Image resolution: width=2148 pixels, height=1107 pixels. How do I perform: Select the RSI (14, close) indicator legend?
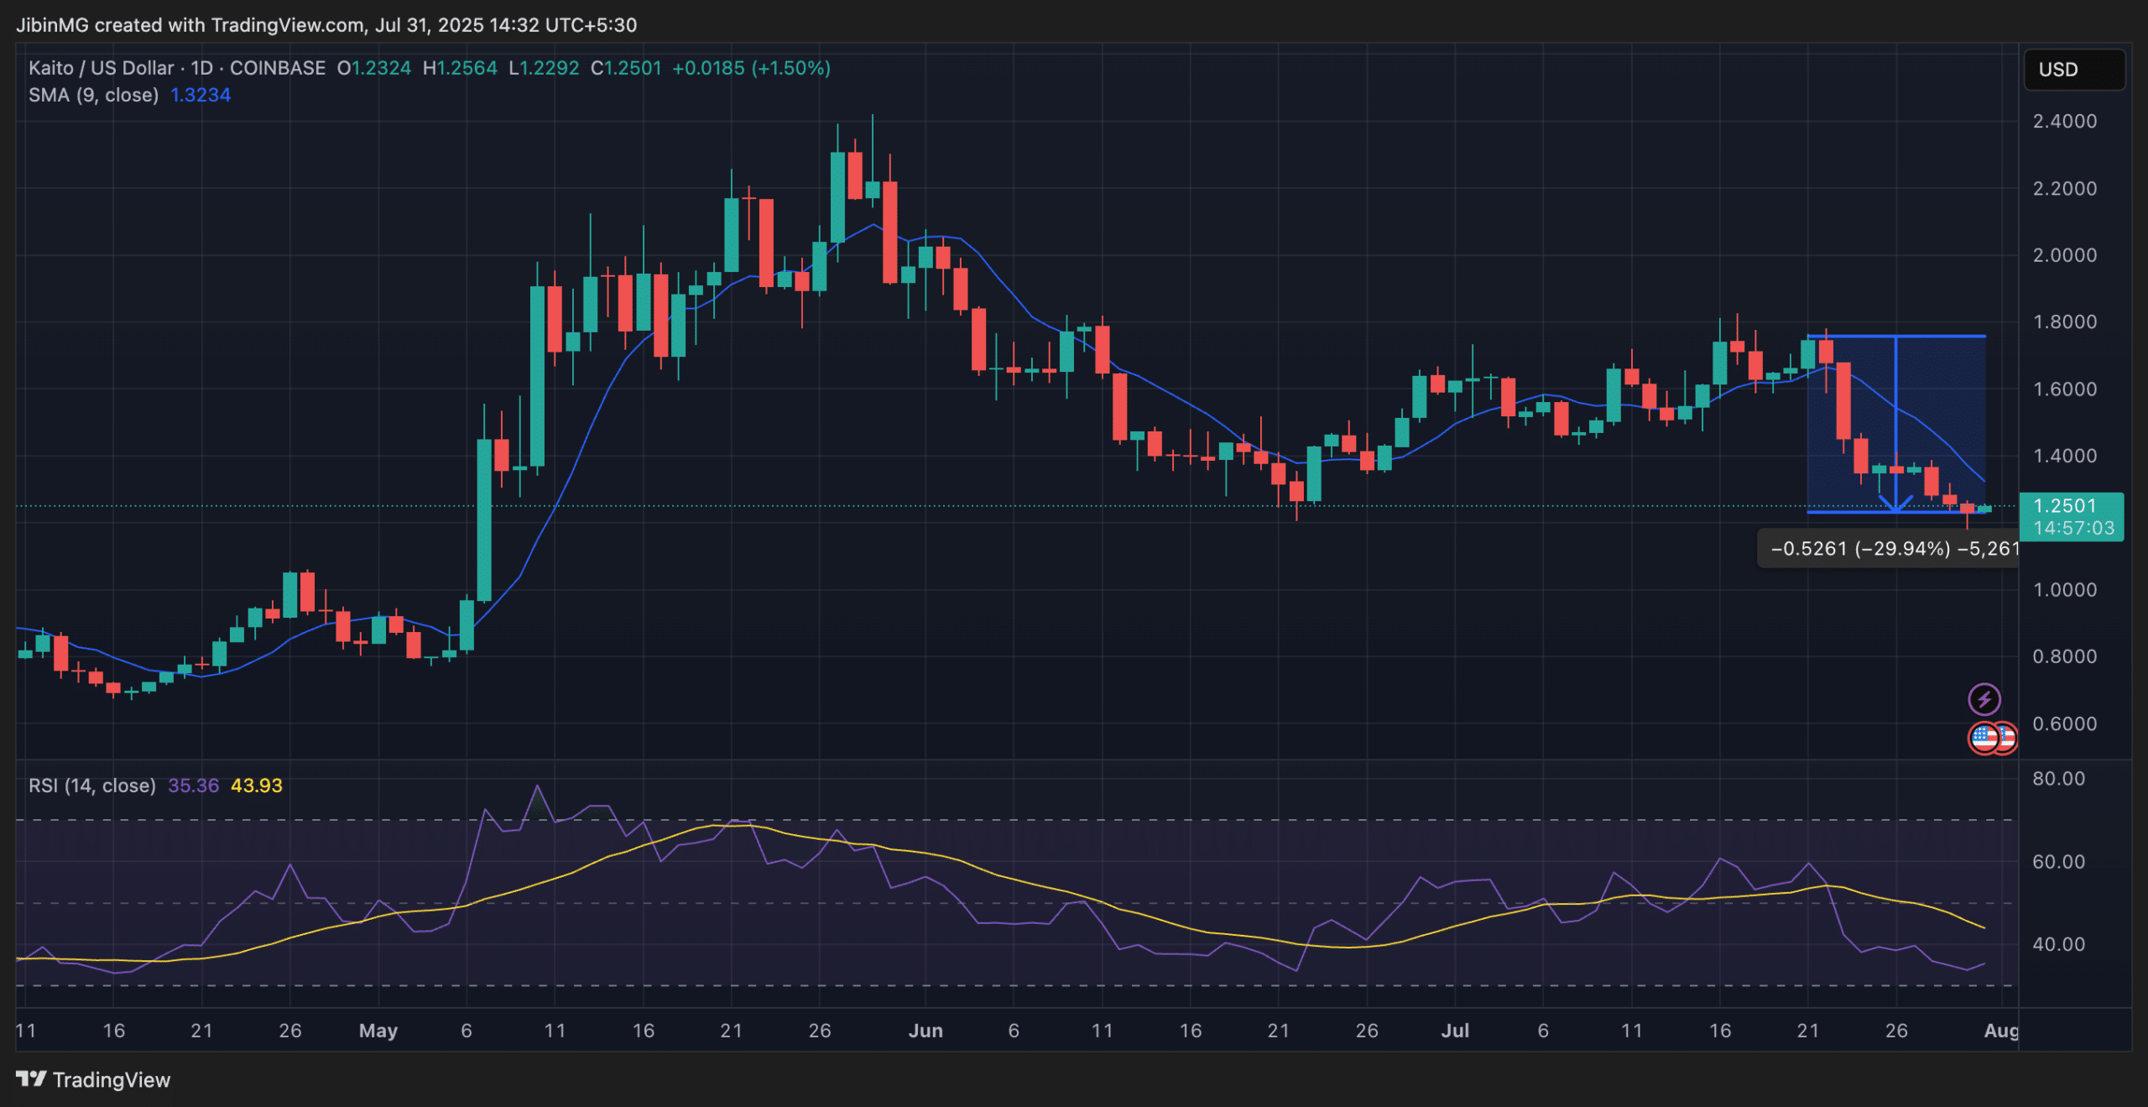click(x=91, y=786)
